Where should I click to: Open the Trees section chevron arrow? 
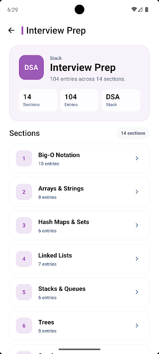137,326
